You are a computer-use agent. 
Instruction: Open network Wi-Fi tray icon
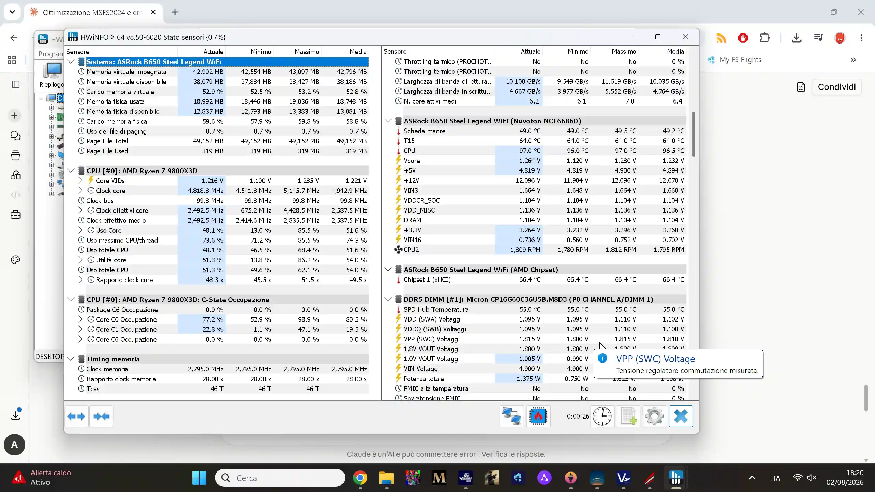click(x=797, y=478)
